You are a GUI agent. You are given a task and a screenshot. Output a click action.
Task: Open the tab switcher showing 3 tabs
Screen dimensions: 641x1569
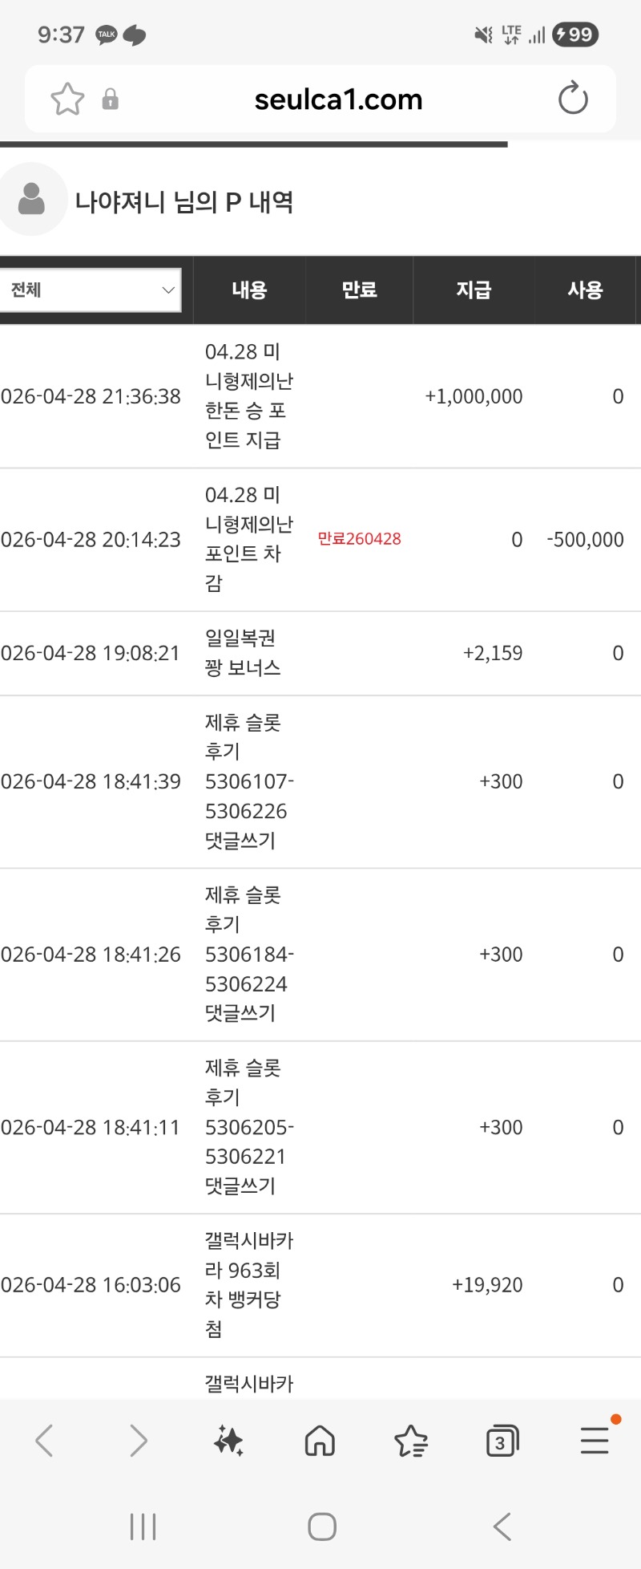tap(502, 1441)
